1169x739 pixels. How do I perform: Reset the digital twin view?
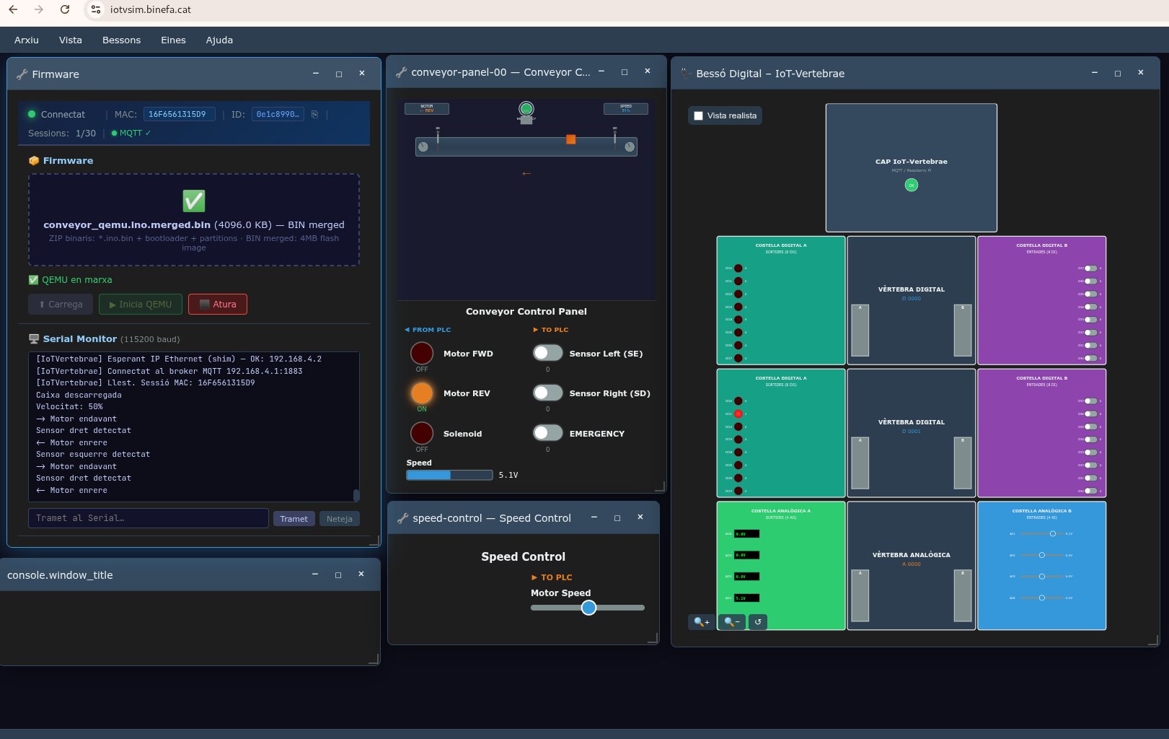758,621
